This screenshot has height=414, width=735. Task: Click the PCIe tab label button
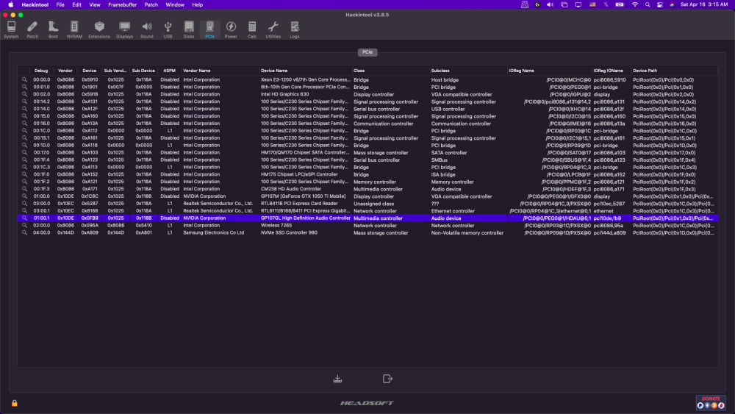click(x=367, y=52)
